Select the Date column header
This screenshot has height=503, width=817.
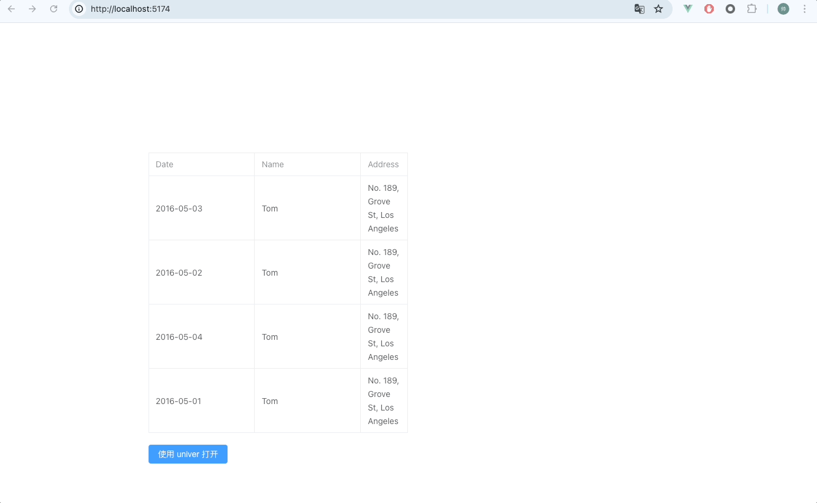tap(164, 164)
